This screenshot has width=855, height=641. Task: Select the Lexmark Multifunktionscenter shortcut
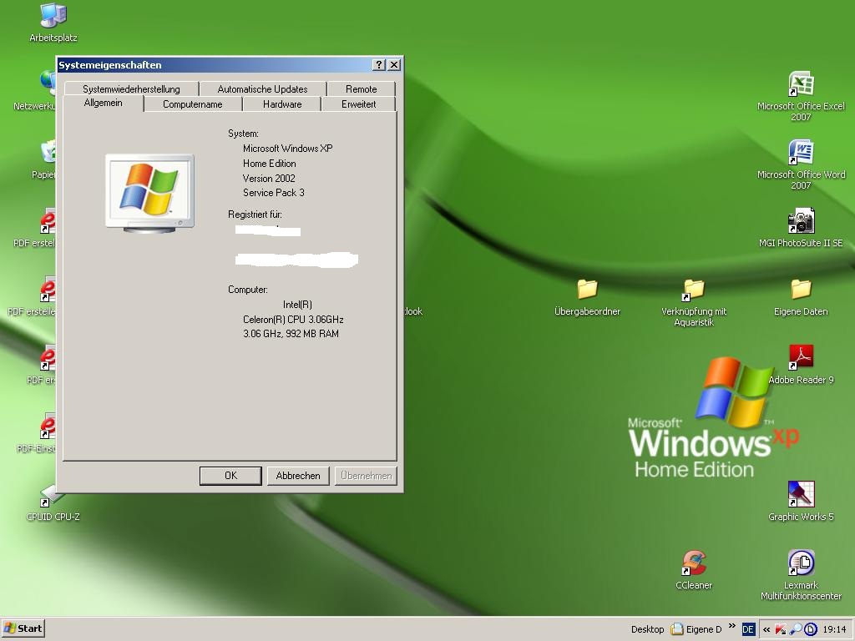[x=801, y=575]
